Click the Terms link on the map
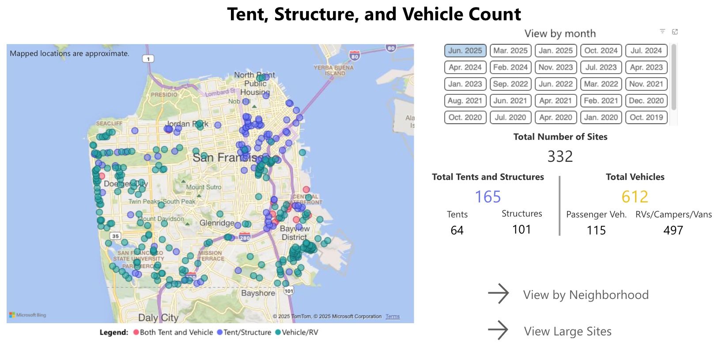The image size is (722, 343). pos(393,317)
